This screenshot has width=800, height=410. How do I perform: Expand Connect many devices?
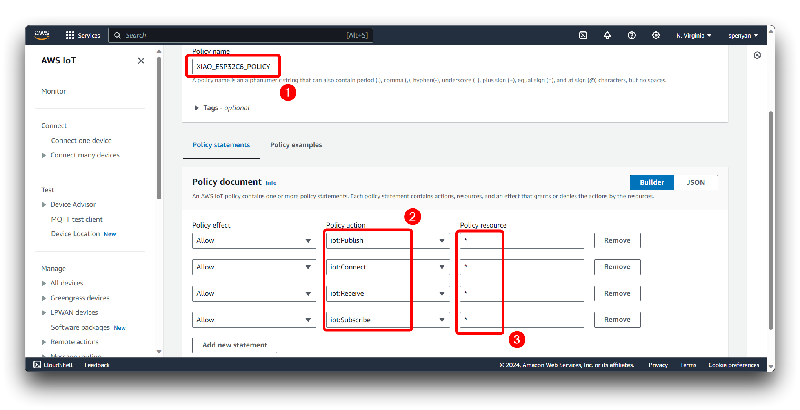(x=44, y=155)
